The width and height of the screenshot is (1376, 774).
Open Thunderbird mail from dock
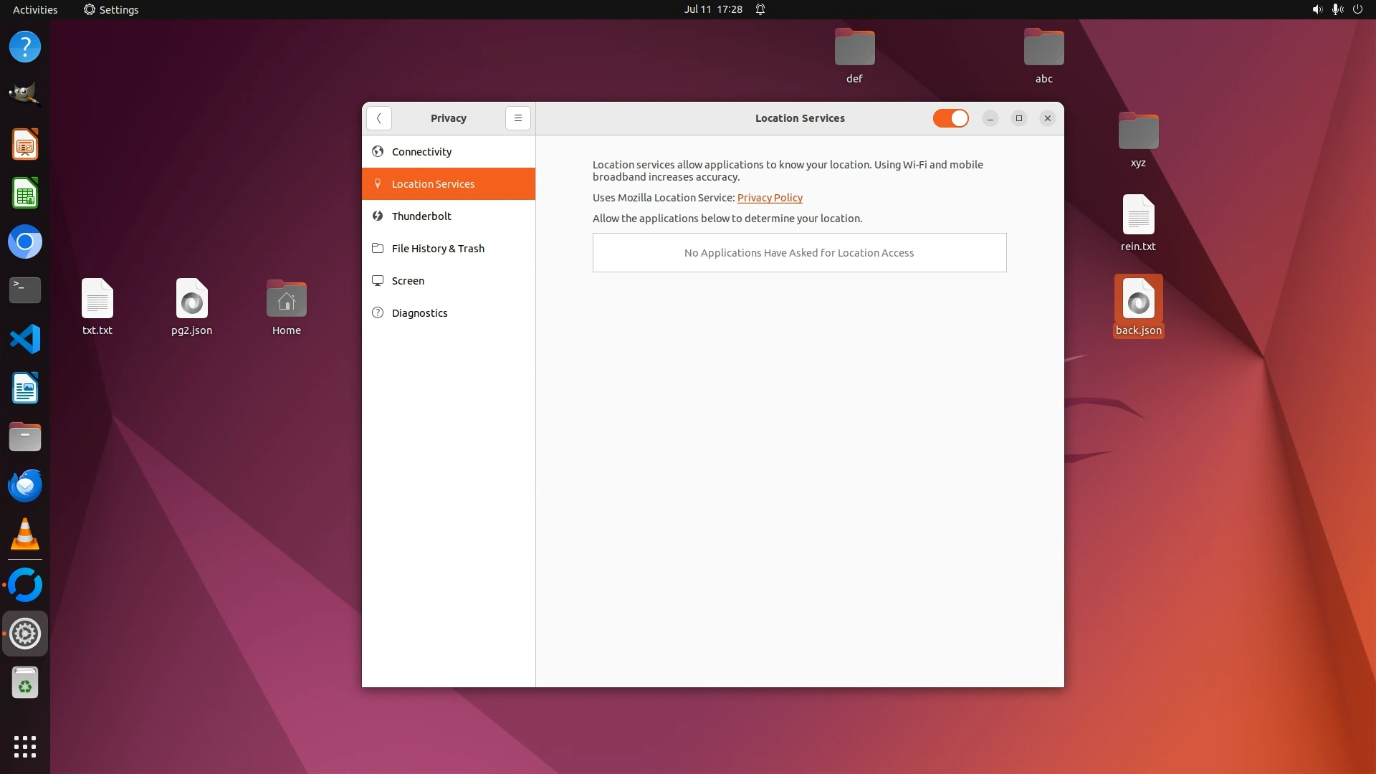pyautogui.click(x=25, y=485)
